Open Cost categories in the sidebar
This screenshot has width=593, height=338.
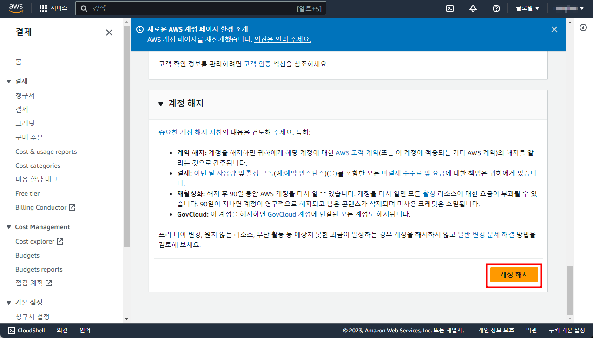38,166
